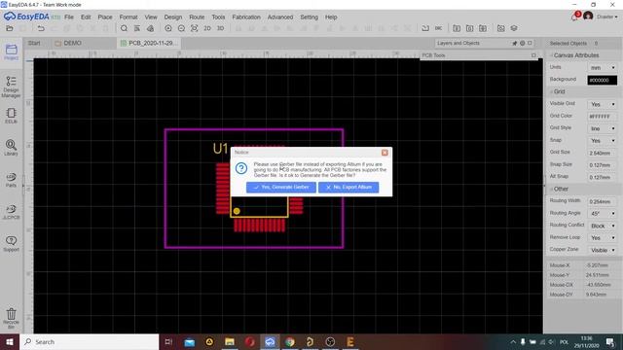Viewport: 623px width, 350px height.
Task: Open the Library sidebar panel
Action: click(11, 148)
